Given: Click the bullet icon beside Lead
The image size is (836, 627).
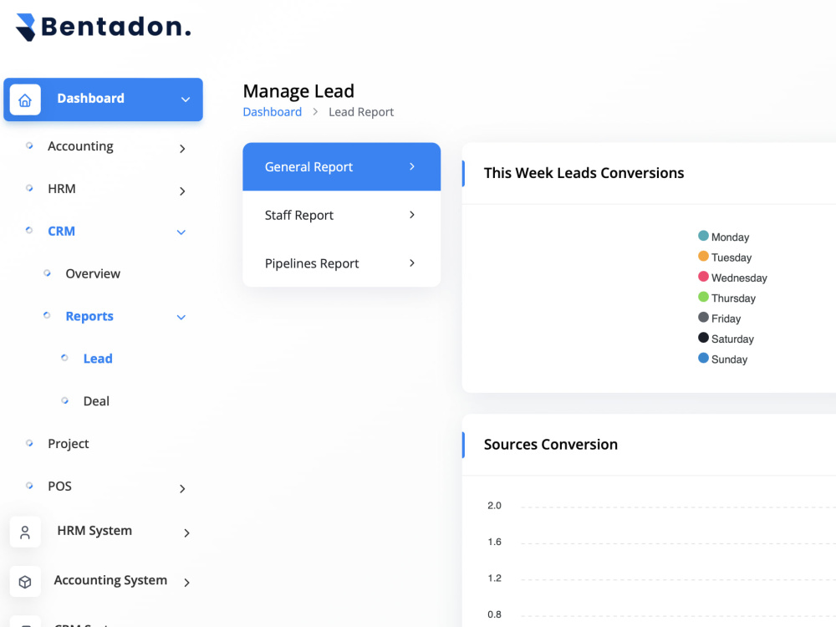Looking at the screenshot, I should pyautogui.click(x=64, y=358).
